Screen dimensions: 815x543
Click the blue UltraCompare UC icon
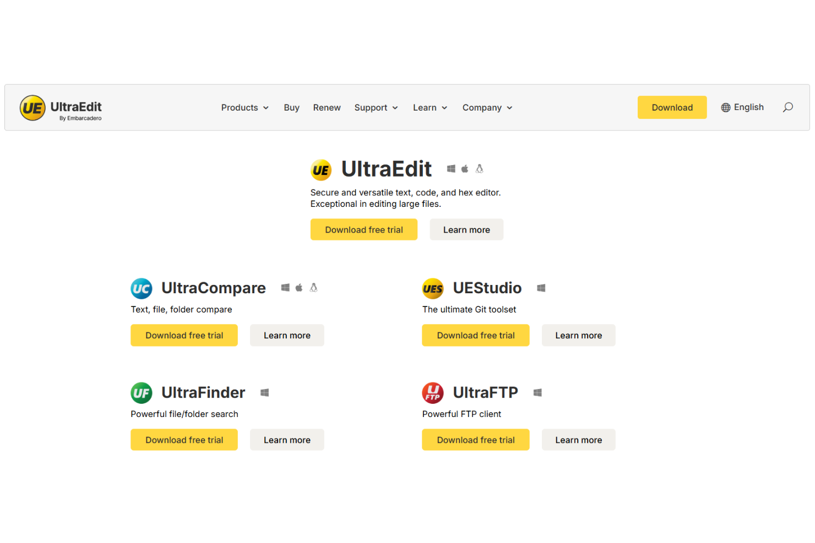[142, 288]
